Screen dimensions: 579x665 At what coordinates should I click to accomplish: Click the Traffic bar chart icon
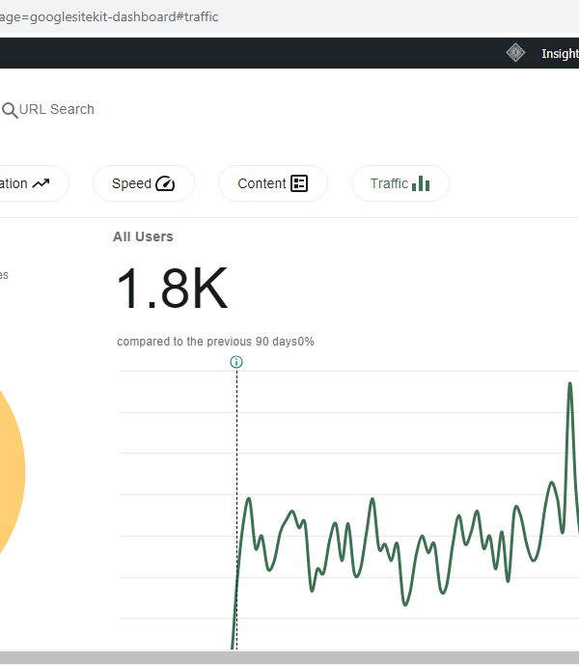tap(421, 183)
